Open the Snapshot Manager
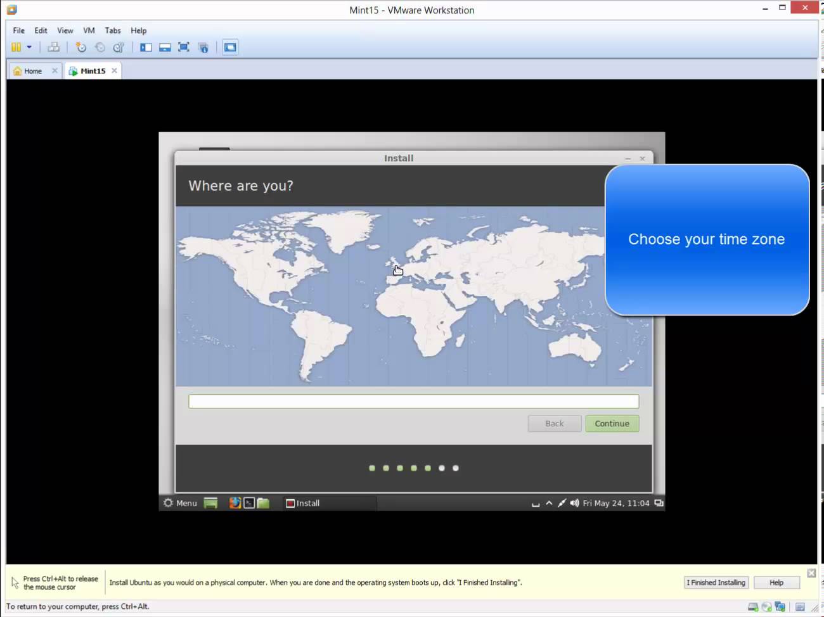 (119, 47)
